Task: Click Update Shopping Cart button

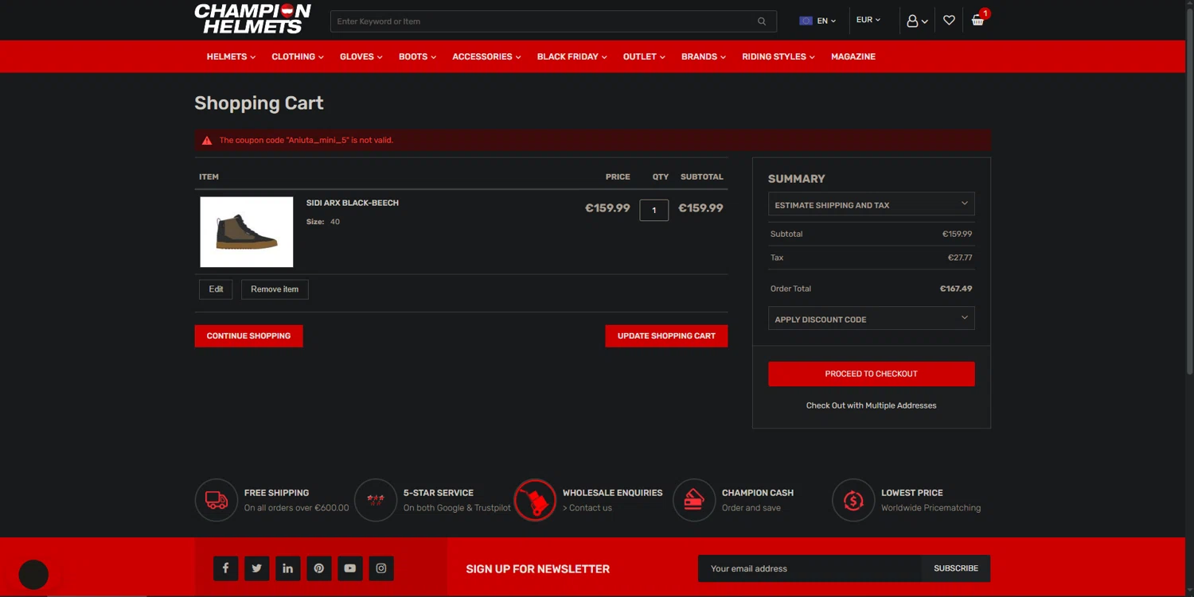Action: pyautogui.click(x=666, y=336)
